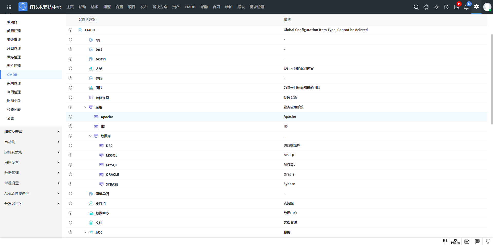
Task: Open the SYBASE configuration item type
Action: point(112,184)
